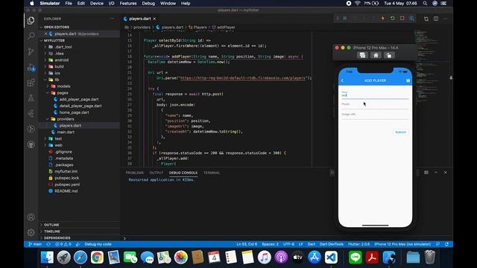477x268 pixels.
Task: Click the Simulator Home button
Action: (376, 55)
